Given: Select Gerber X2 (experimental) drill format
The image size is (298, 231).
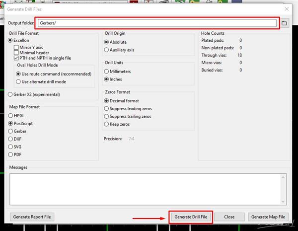Looking at the screenshot, I should click(x=11, y=94).
